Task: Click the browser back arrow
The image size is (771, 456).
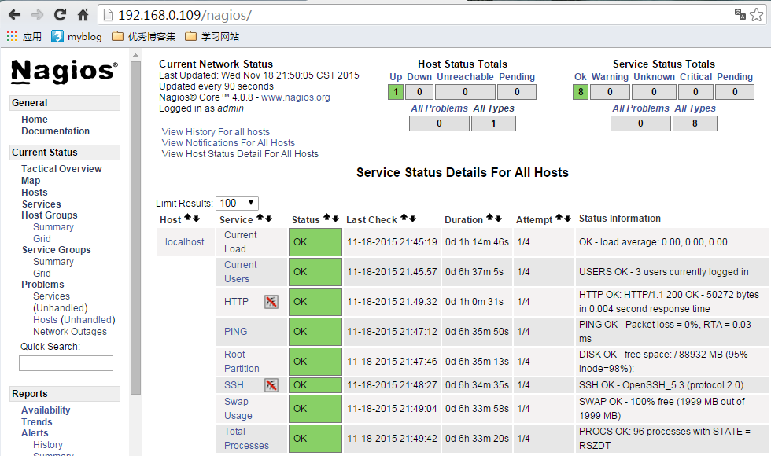Action: pyautogui.click(x=15, y=15)
